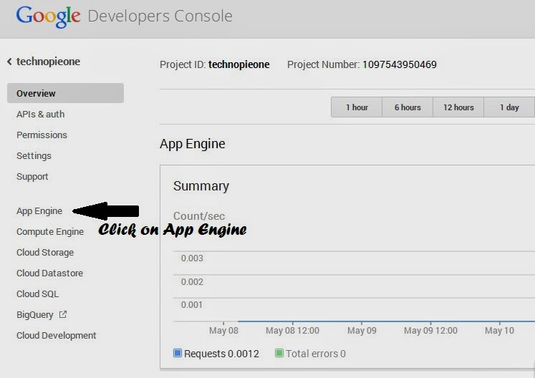Screen dimensions: 535x378
Task: Click the May 09 axis tick label
Action: point(362,330)
